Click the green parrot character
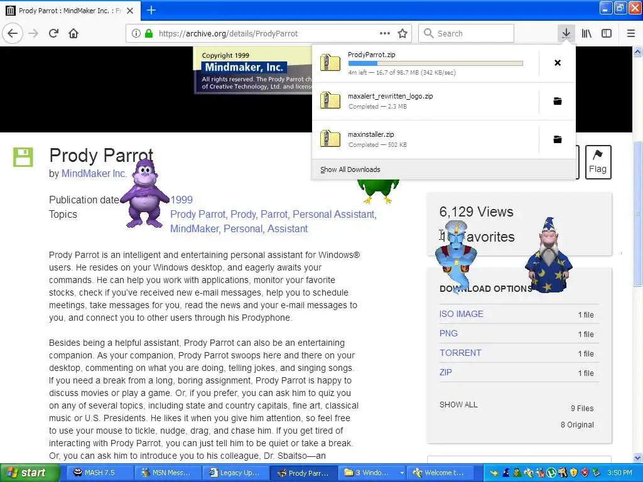The width and height of the screenshot is (643, 482). point(378,191)
